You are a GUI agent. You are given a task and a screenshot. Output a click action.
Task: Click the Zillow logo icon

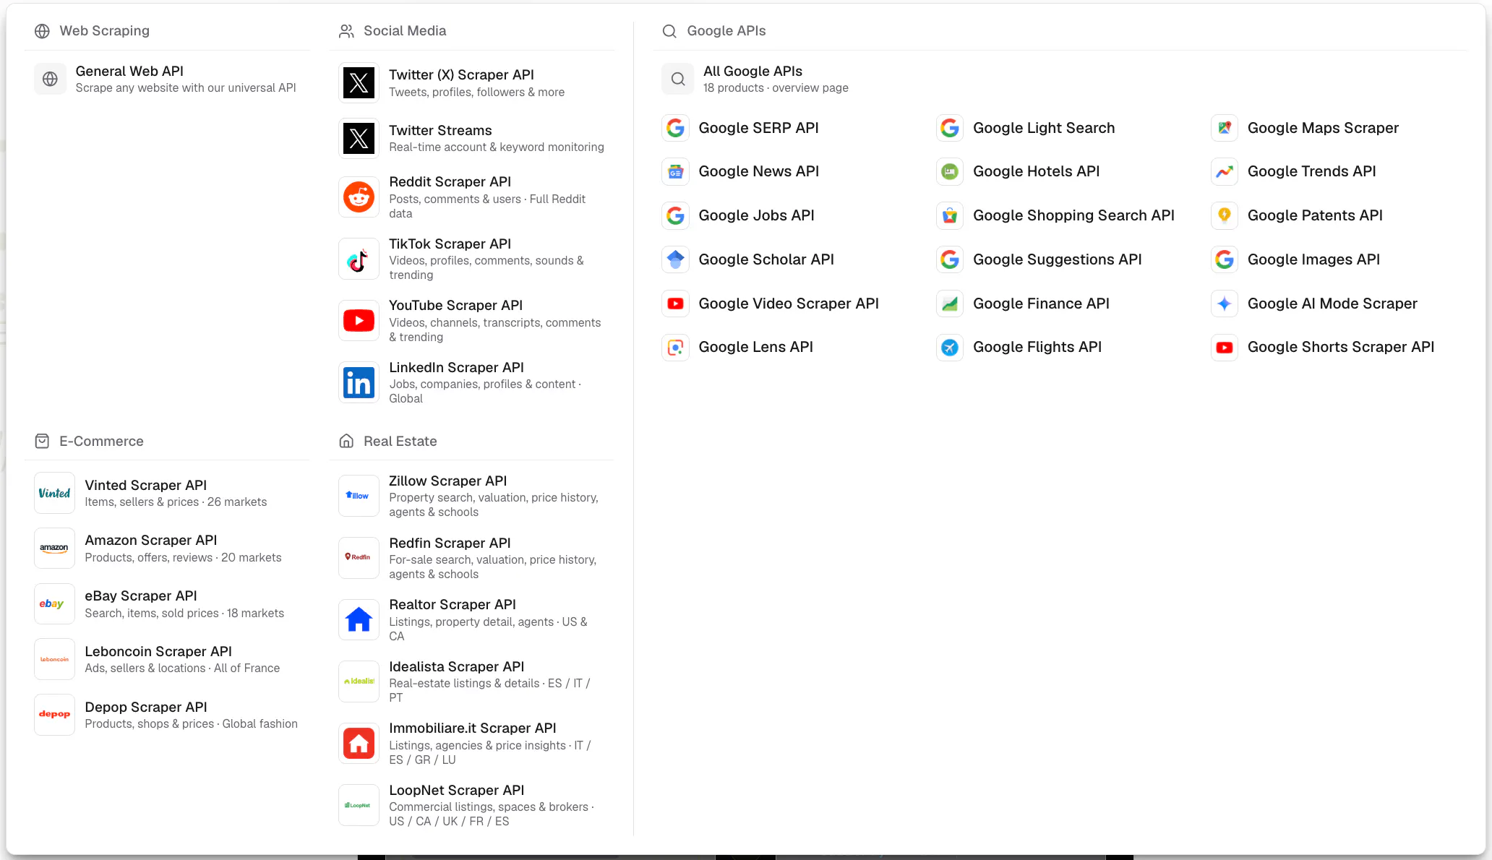click(x=359, y=496)
